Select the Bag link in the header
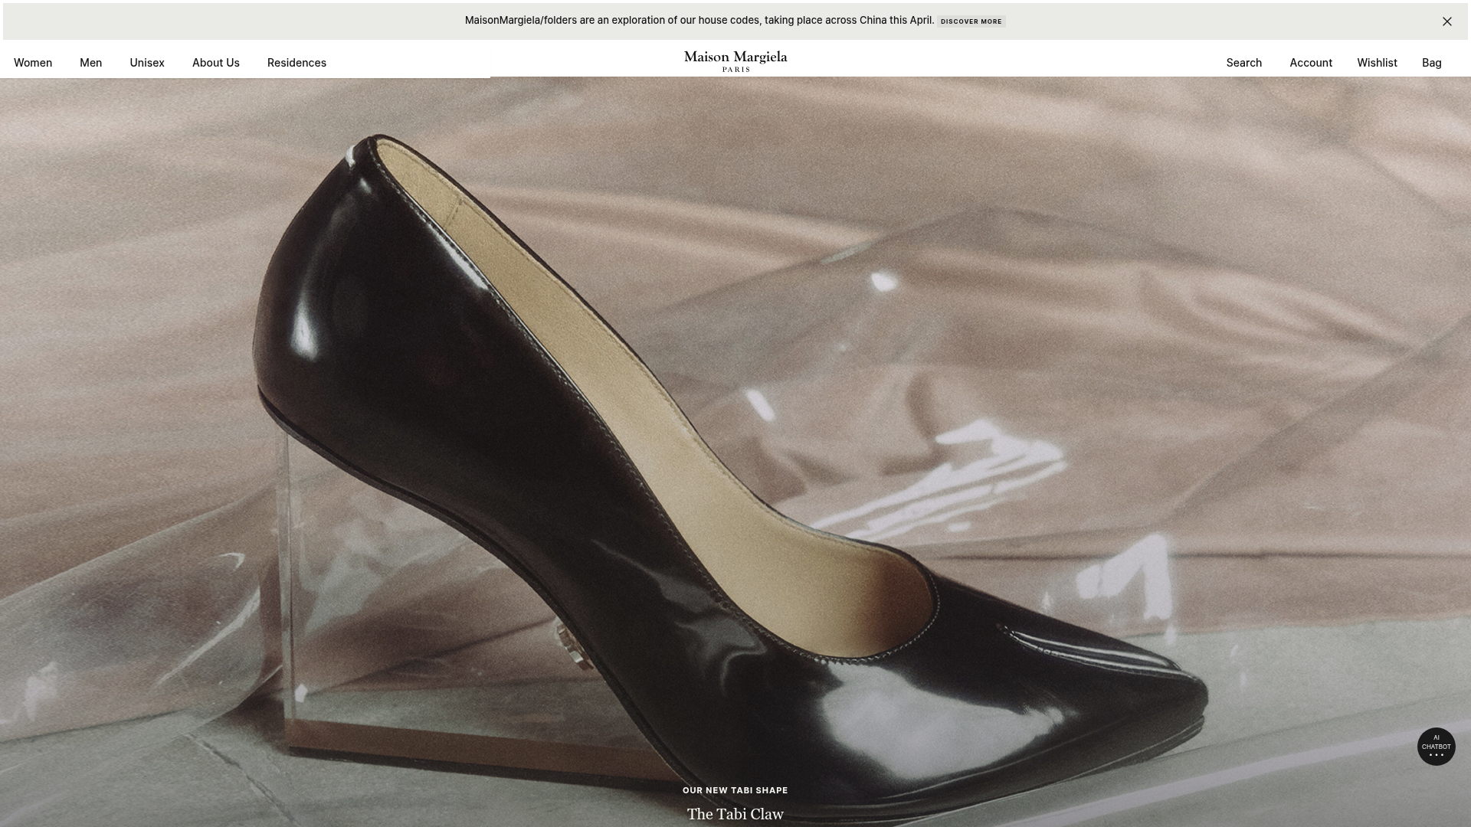Image resolution: width=1471 pixels, height=827 pixels. [x=1431, y=62]
